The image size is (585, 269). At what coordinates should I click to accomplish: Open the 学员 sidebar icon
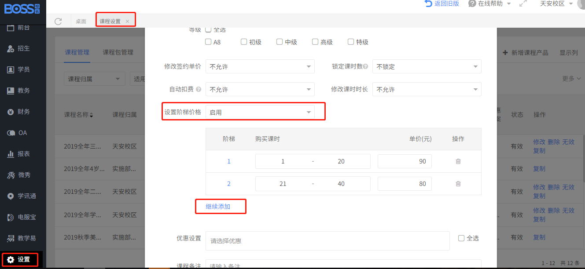(x=11, y=69)
